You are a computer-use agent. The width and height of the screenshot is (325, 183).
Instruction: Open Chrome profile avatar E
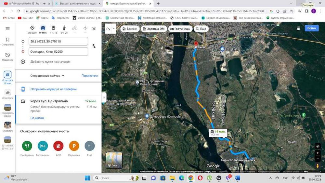click(314, 11)
